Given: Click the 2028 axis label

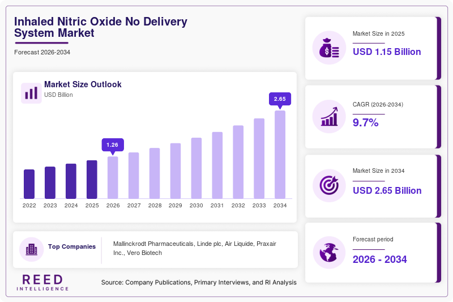Looking at the screenshot, I should pyautogui.click(x=155, y=206).
